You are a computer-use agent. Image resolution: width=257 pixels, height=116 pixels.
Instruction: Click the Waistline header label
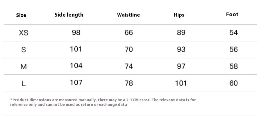(x=128, y=15)
